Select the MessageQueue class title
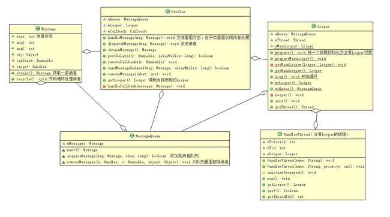The height and width of the screenshot is (217, 390). (148, 136)
